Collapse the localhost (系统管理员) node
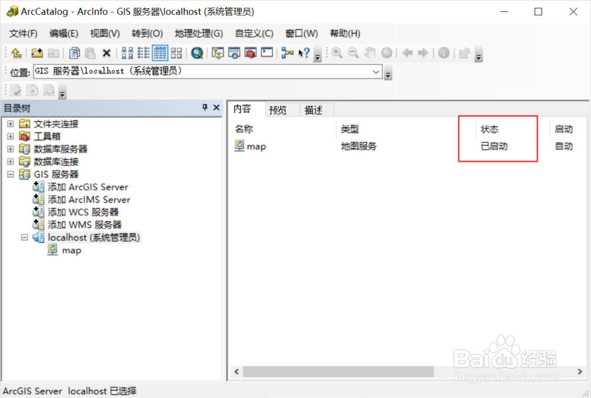This screenshot has height=398, width=591. (x=24, y=237)
